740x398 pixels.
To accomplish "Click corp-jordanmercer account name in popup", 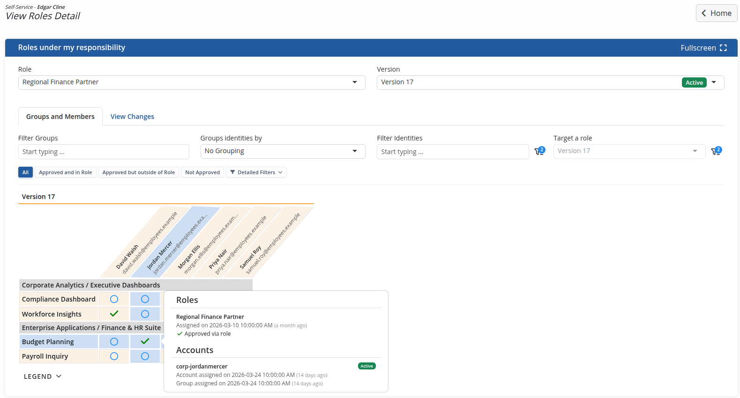I will point(202,367).
